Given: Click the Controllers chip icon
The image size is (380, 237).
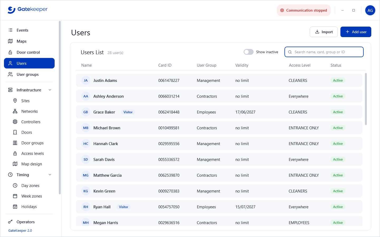Looking at the screenshot, I should pos(15,122).
